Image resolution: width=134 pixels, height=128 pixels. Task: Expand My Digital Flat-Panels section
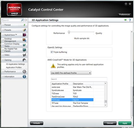click(x=14, y=50)
